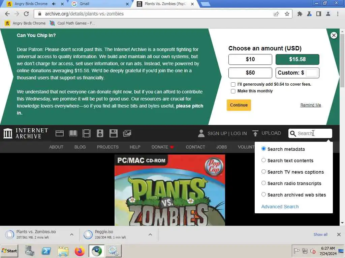Click the address bar URL

click(x=84, y=14)
